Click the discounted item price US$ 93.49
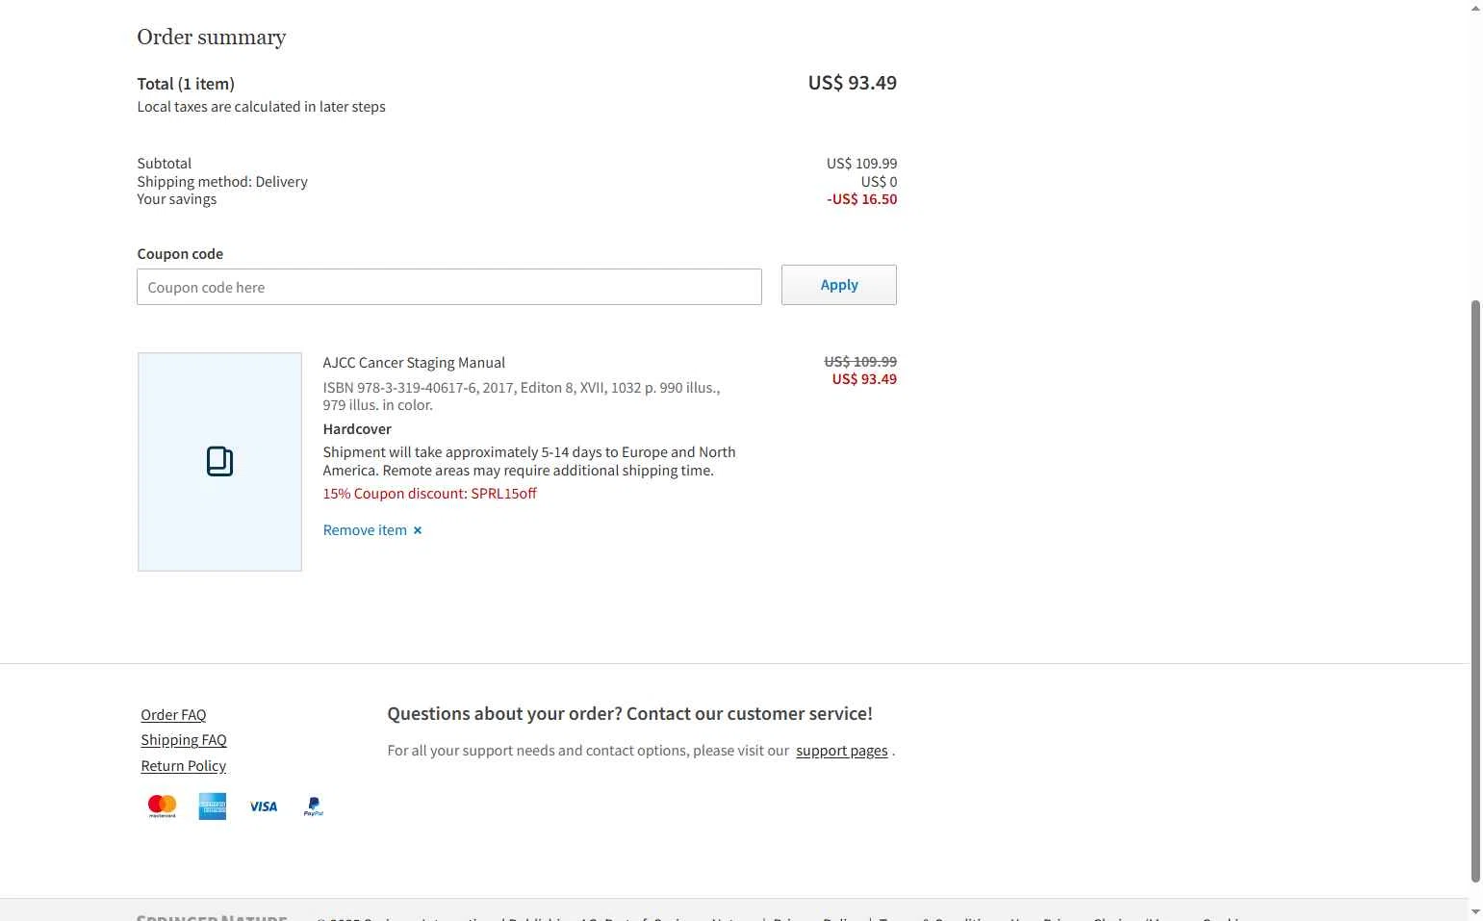 pos(864,379)
